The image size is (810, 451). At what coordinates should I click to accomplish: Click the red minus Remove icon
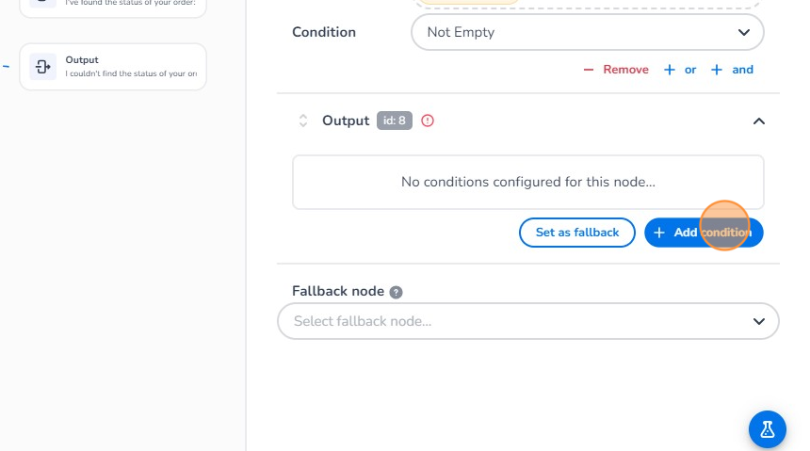589,70
